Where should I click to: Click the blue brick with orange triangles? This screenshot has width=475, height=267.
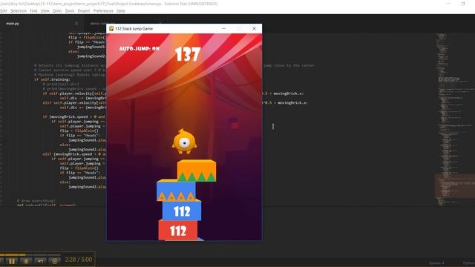point(176,191)
